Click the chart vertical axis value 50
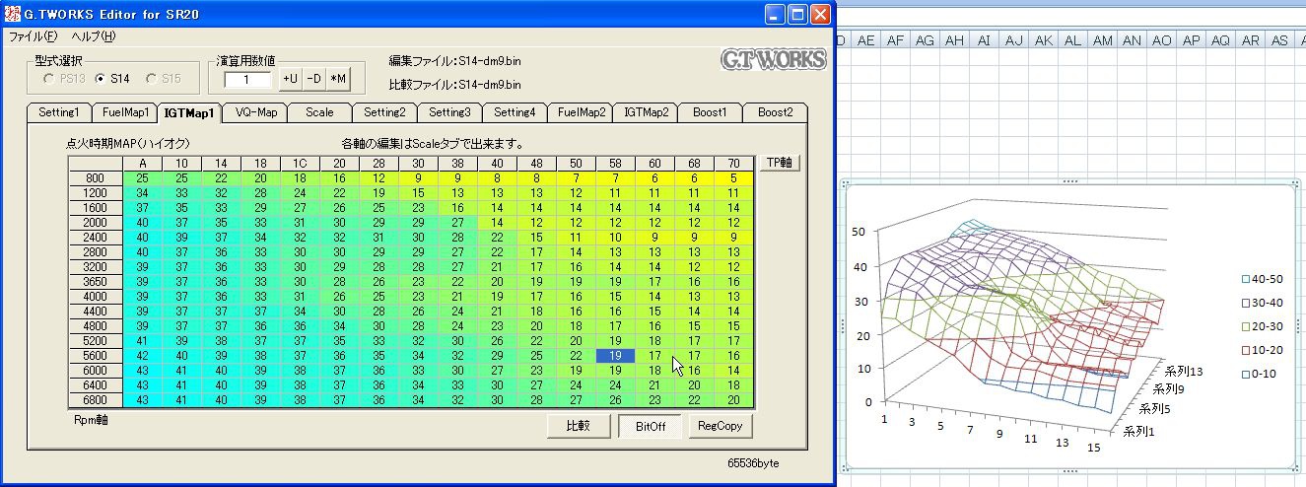Viewport: 1306px width, 487px height. 859,231
